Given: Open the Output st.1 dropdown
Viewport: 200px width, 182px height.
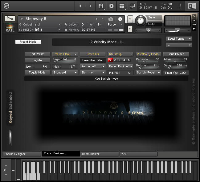Looking at the screenshot, I should (40, 24).
